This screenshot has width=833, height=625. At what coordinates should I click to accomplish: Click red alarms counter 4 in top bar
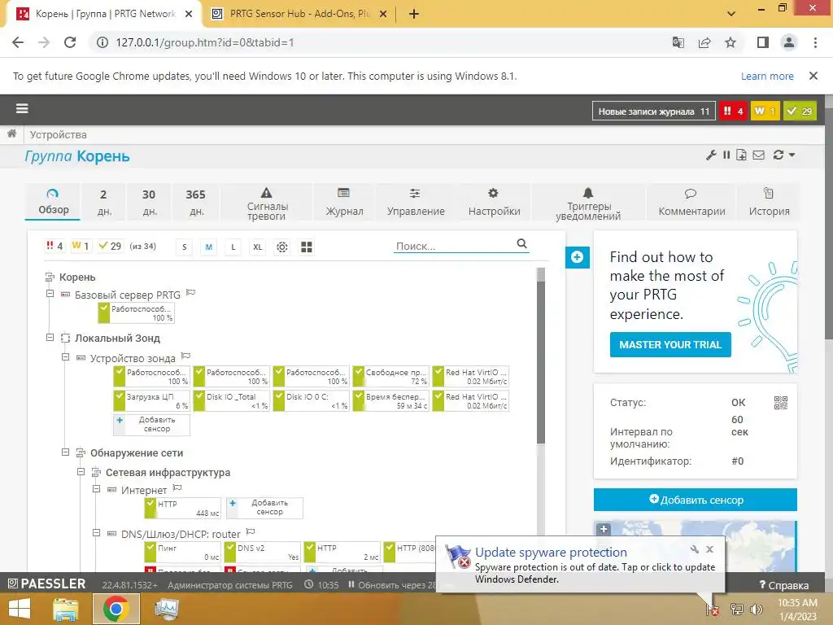733,111
